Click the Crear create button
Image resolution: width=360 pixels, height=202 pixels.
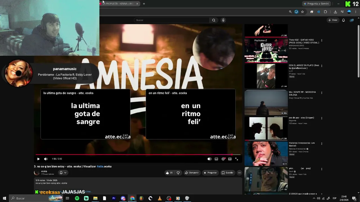333,20
